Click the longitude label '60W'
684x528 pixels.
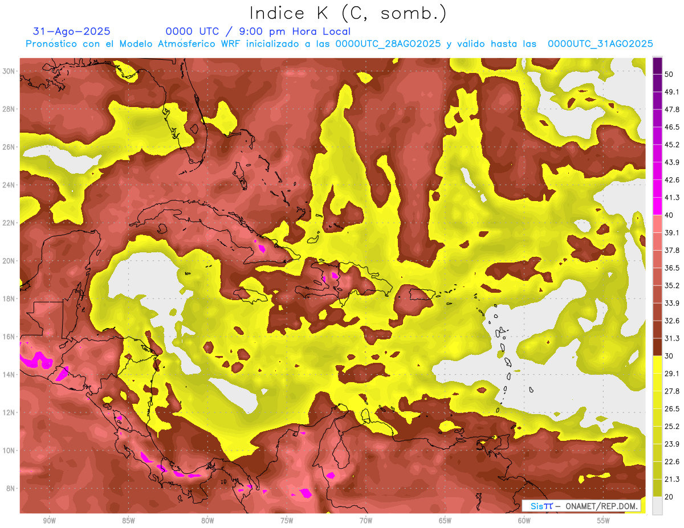(524, 521)
